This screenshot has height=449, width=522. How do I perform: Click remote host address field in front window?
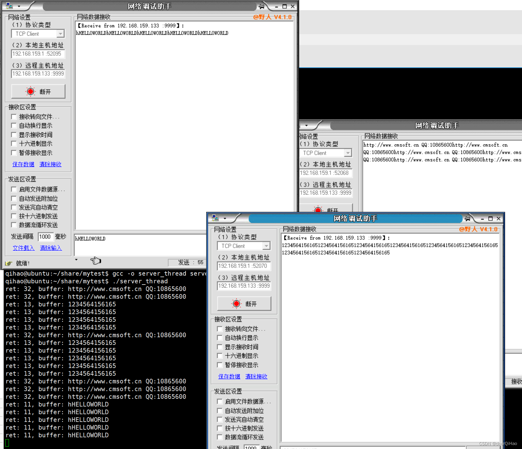(244, 286)
